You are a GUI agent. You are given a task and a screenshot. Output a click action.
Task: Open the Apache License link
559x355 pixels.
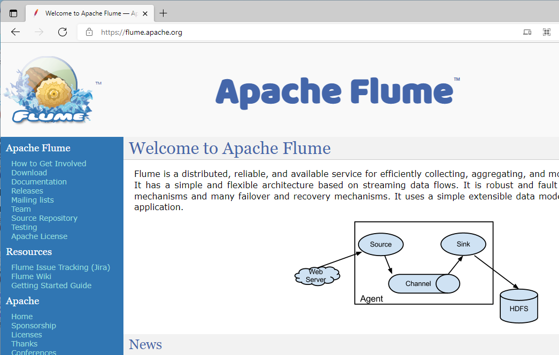pyautogui.click(x=39, y=236)
